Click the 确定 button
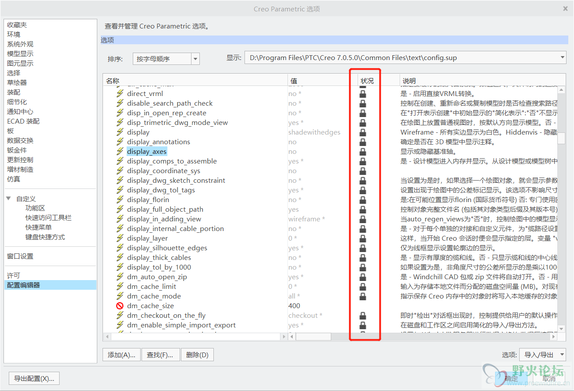This screenshot has width=574, height=391. 511,378
